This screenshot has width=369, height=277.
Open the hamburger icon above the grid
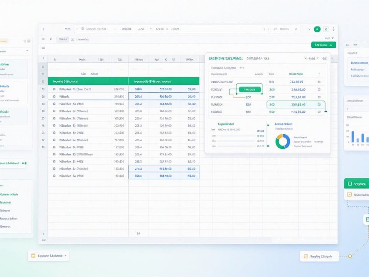point(43,48)
